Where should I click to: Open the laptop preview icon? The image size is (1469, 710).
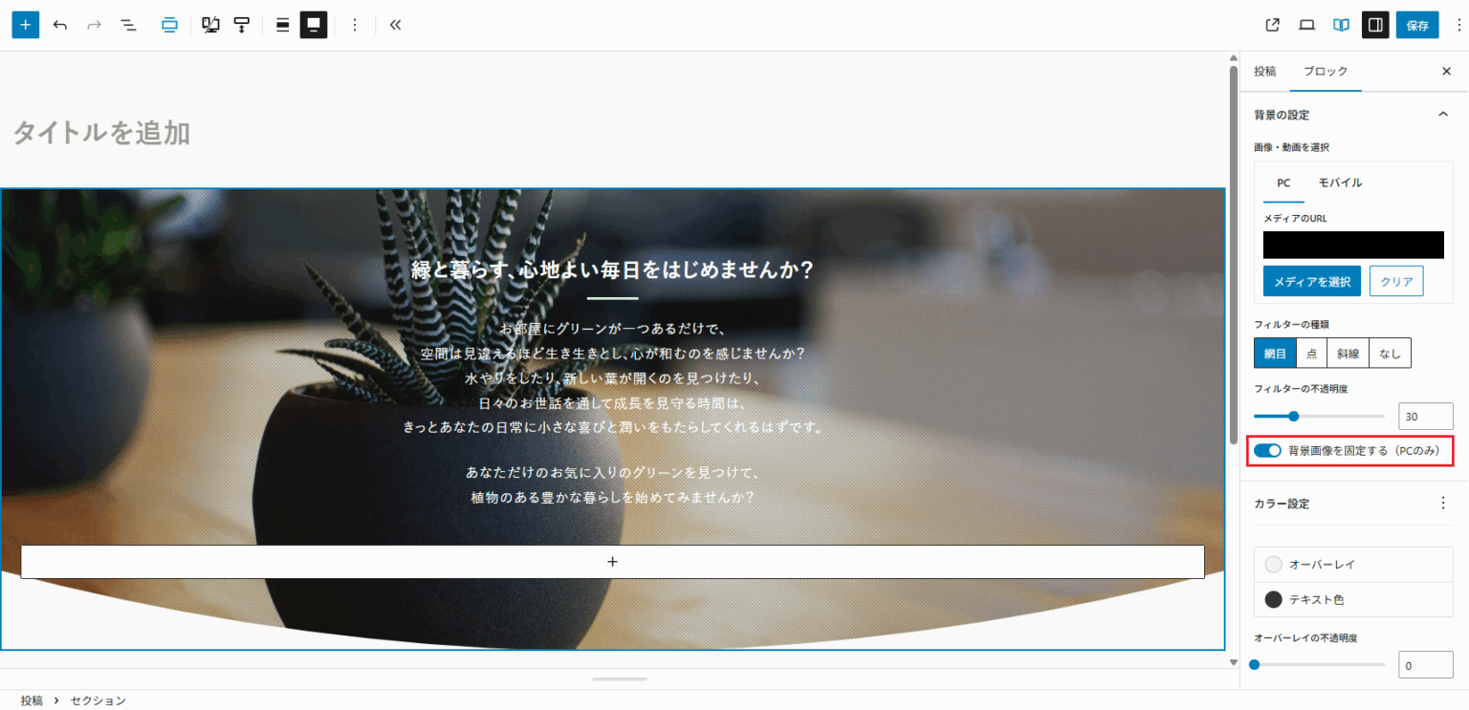tap(1306, 24)
